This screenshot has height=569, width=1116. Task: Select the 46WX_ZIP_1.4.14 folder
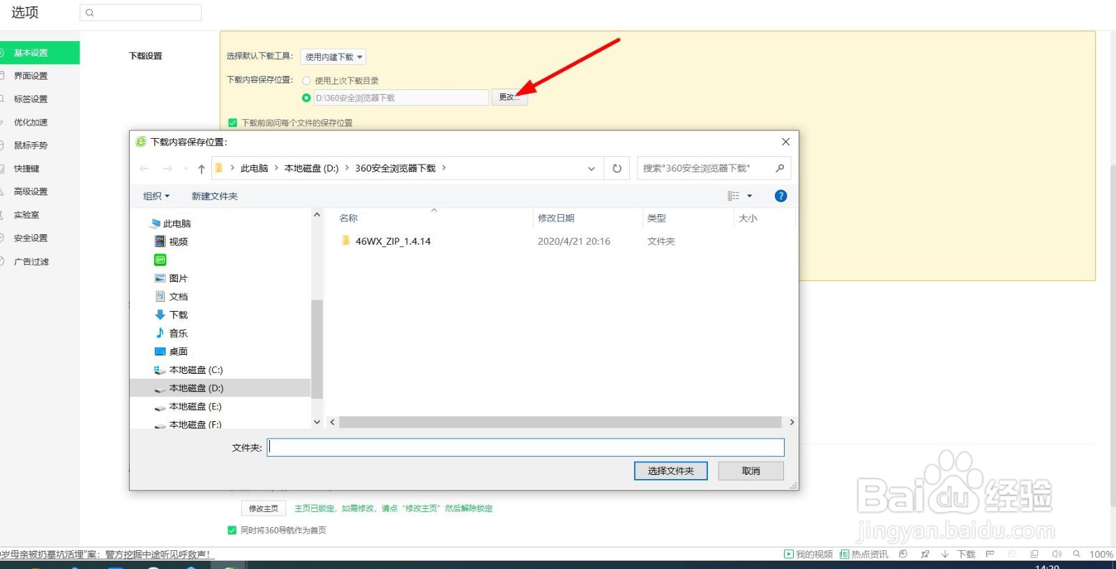point(386,241)
